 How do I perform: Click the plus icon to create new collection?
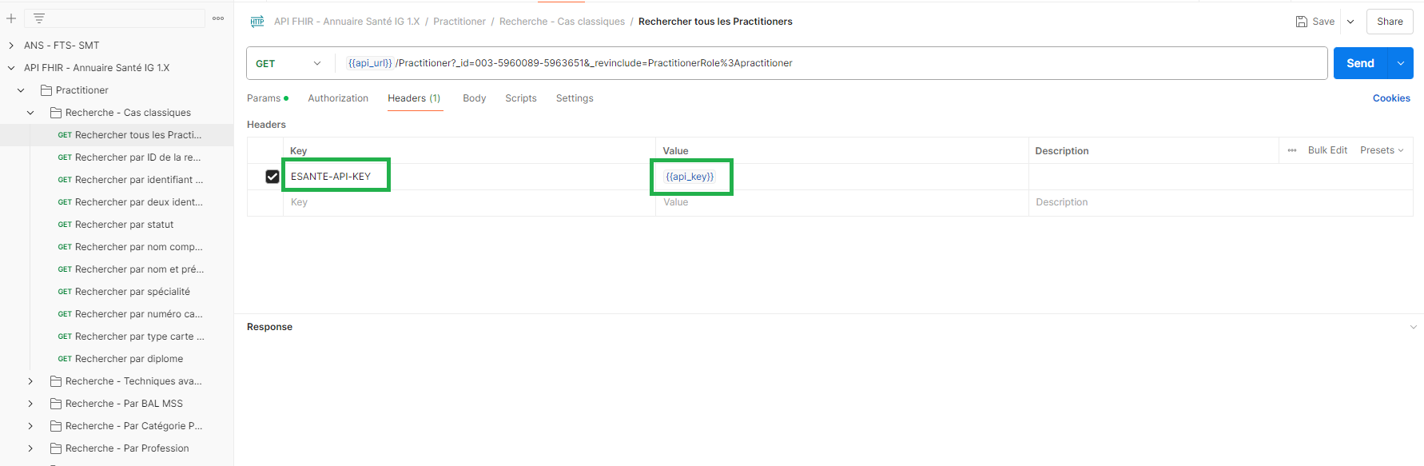click(11, 18)
